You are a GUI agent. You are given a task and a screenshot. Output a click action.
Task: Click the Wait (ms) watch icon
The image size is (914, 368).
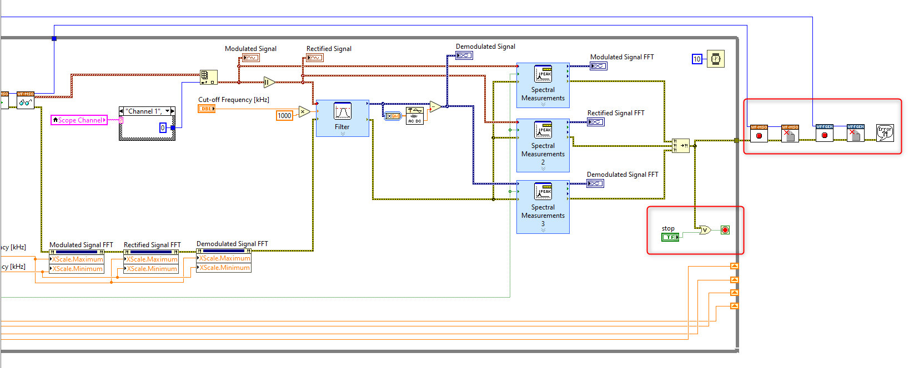[715, 59]
